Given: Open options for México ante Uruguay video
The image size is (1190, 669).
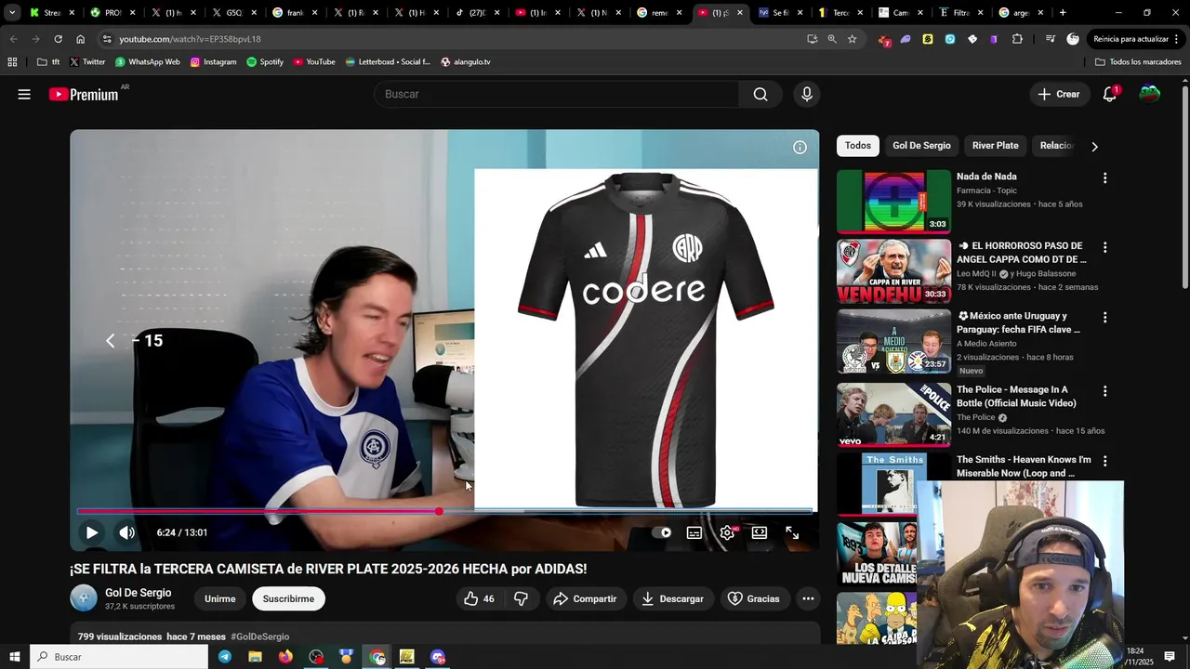Looking at the screenshot, I should [1104, 318].
